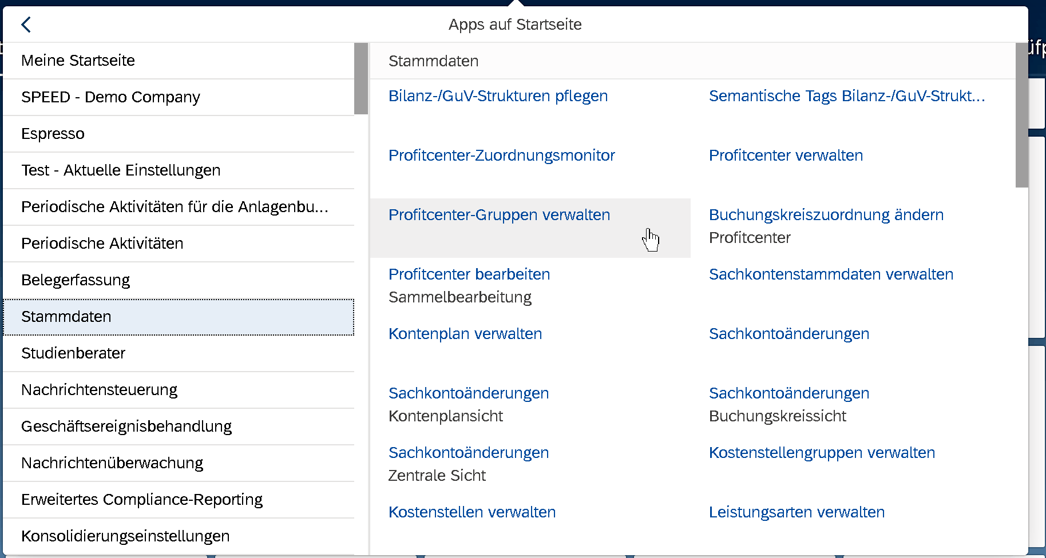Open Bilanz-/GuV-Strukturen pflegen app
Screen dimensions: 1046x558
(498, 96)
